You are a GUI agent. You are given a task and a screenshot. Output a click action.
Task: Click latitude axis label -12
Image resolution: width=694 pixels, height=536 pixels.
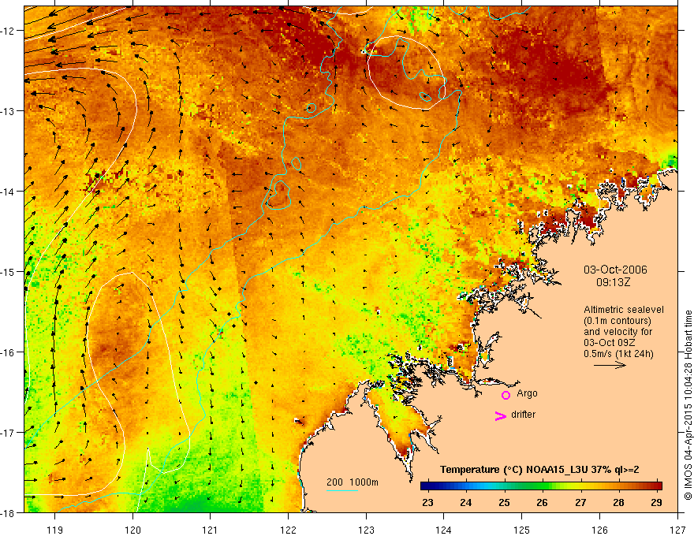pyautogui.click(x=9, y=31)
